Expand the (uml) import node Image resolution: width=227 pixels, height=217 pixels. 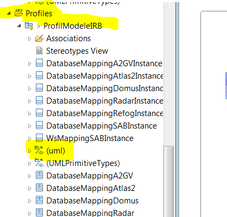pos(29,151)
